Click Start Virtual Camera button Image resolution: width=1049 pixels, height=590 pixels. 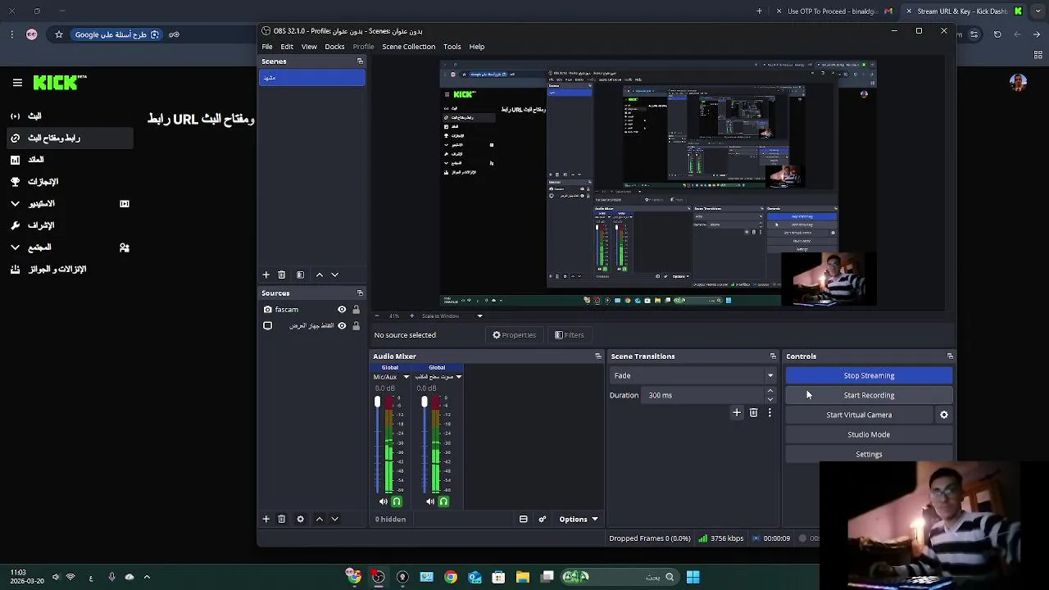(x=859, y=415)
